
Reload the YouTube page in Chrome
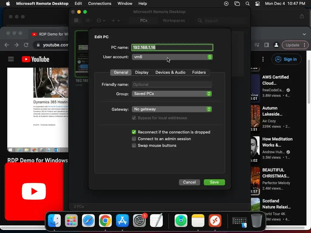click(x=26, y=45)
